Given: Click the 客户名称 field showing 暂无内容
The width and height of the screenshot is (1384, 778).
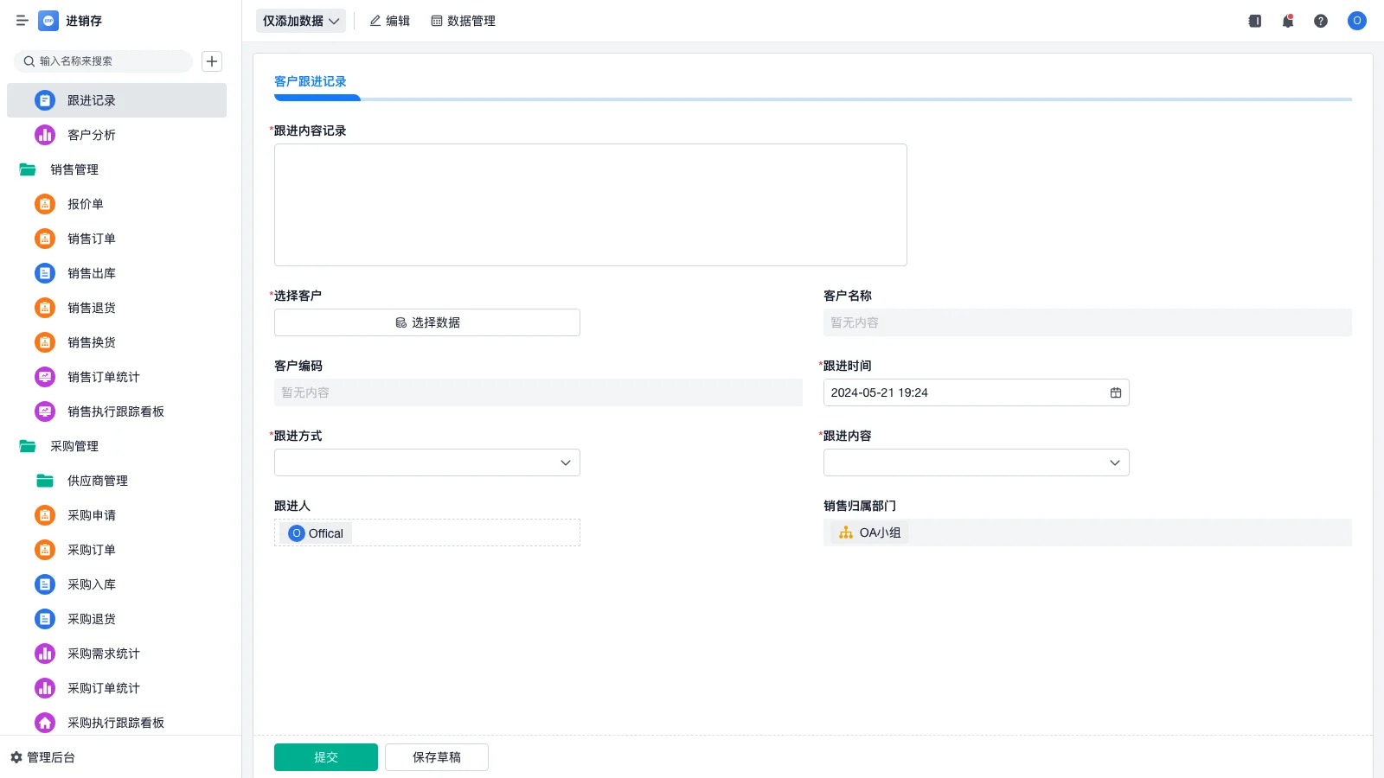Looking at the screenshot, I should point(1087,322).
